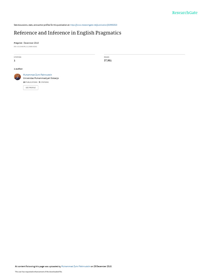Click the paper title Reference and Inference
This screenshot has width=208, height=278.
(x=67, y=33)
